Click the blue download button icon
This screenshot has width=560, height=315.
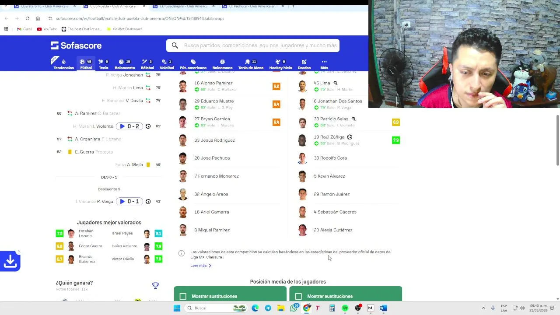coord(10,261)
